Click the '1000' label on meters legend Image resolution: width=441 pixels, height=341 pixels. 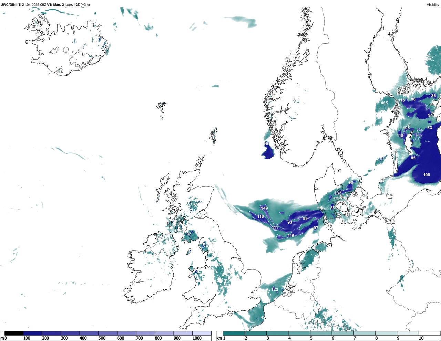[197, 338]
